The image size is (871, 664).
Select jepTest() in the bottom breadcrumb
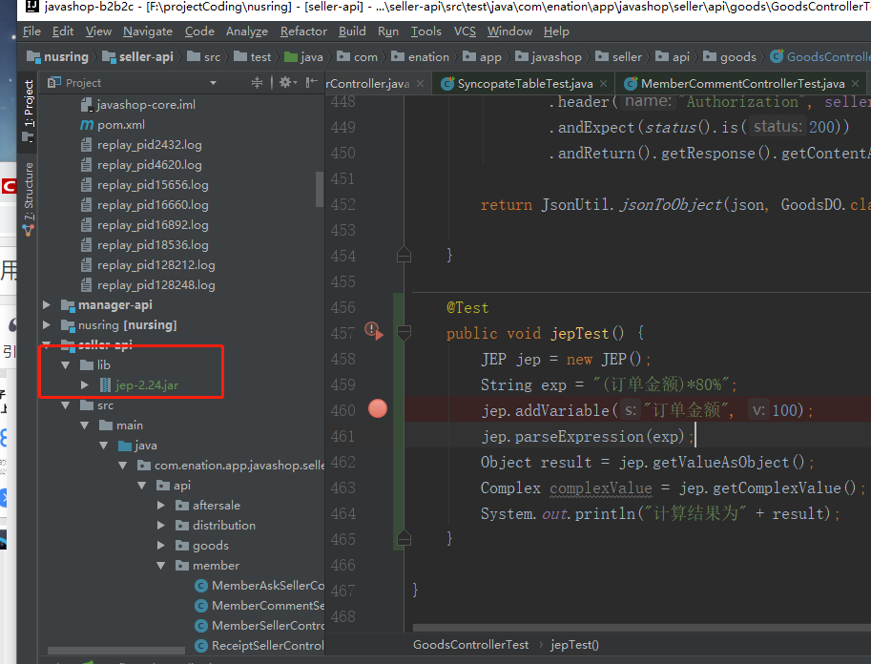click(573, 644)
